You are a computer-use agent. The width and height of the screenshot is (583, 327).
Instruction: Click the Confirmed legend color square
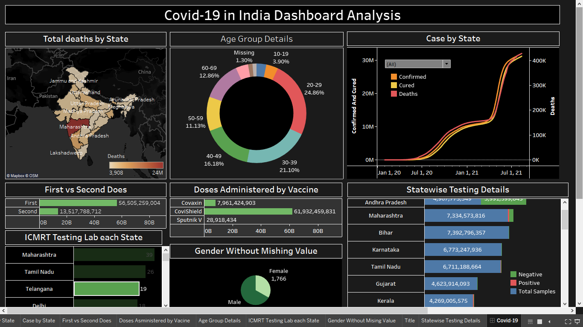click(394, 77)
